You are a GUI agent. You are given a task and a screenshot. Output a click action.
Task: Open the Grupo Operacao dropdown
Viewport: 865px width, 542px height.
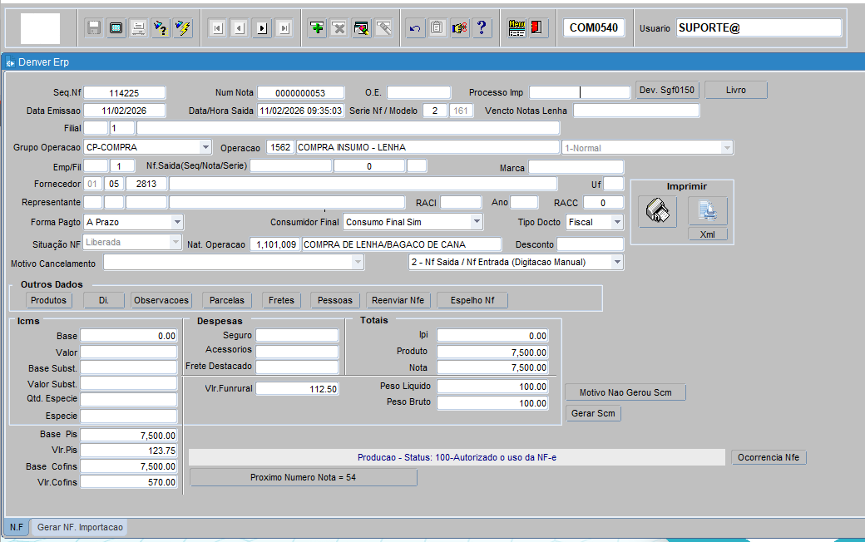click(206, 147)
